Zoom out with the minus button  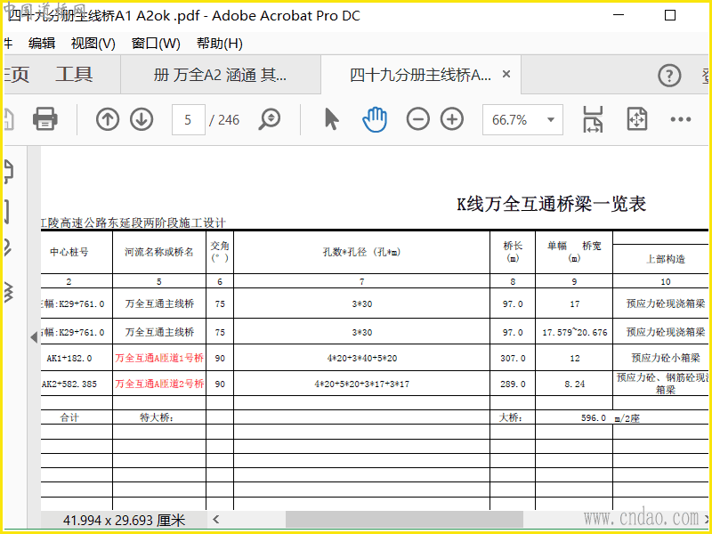tap(418, 119)
